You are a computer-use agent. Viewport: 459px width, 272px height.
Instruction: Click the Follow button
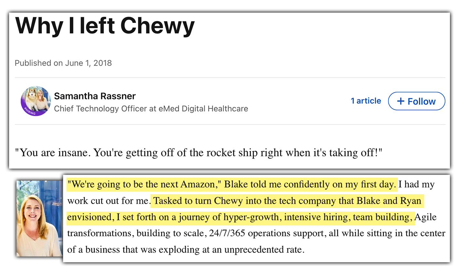click(x=416, y=101)
